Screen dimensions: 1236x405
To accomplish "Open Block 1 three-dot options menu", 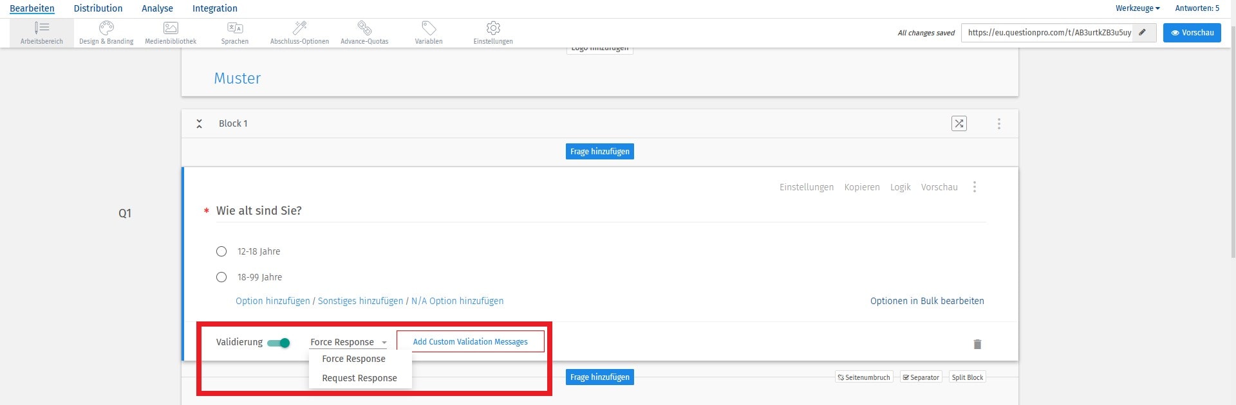I will click(x=999, y=123).
